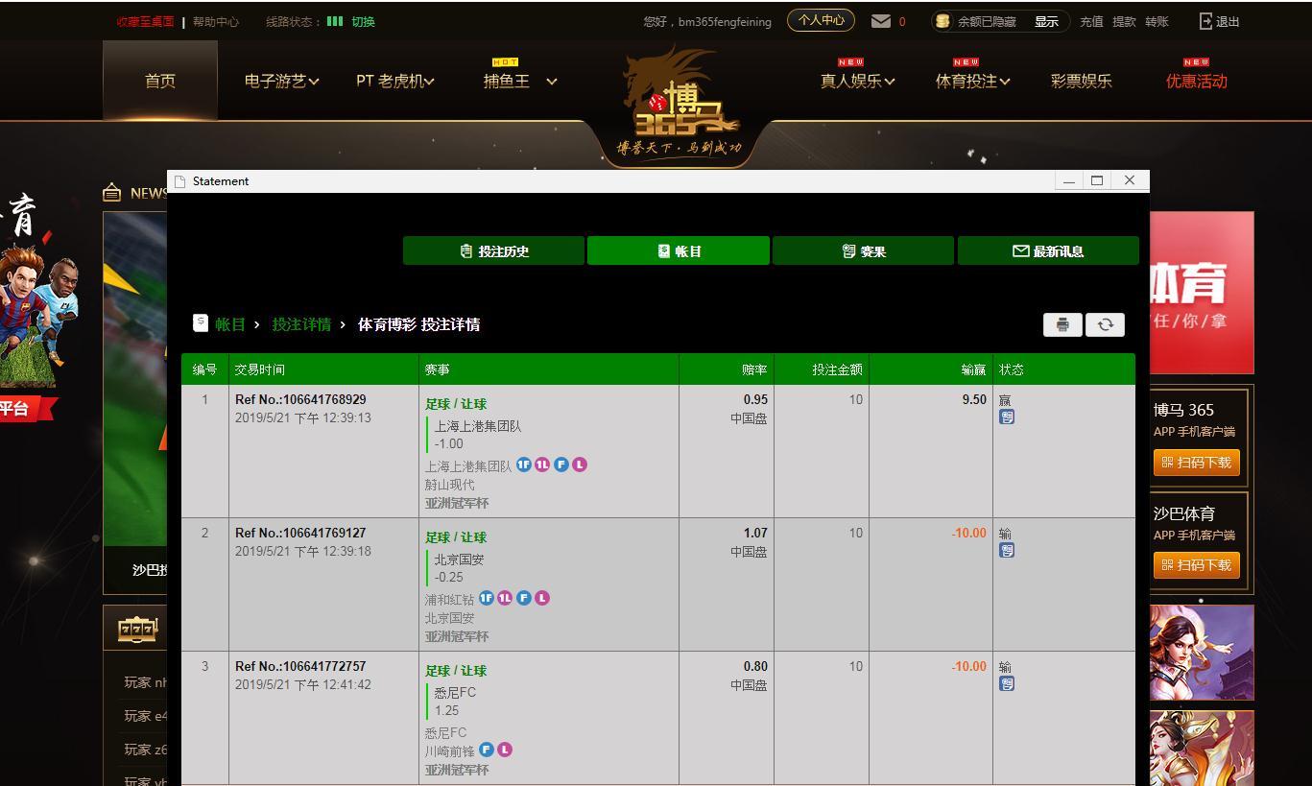1312x786 pixels.
Task: Click the slot machine 777 icon
Action: click(x=137, y=629)
